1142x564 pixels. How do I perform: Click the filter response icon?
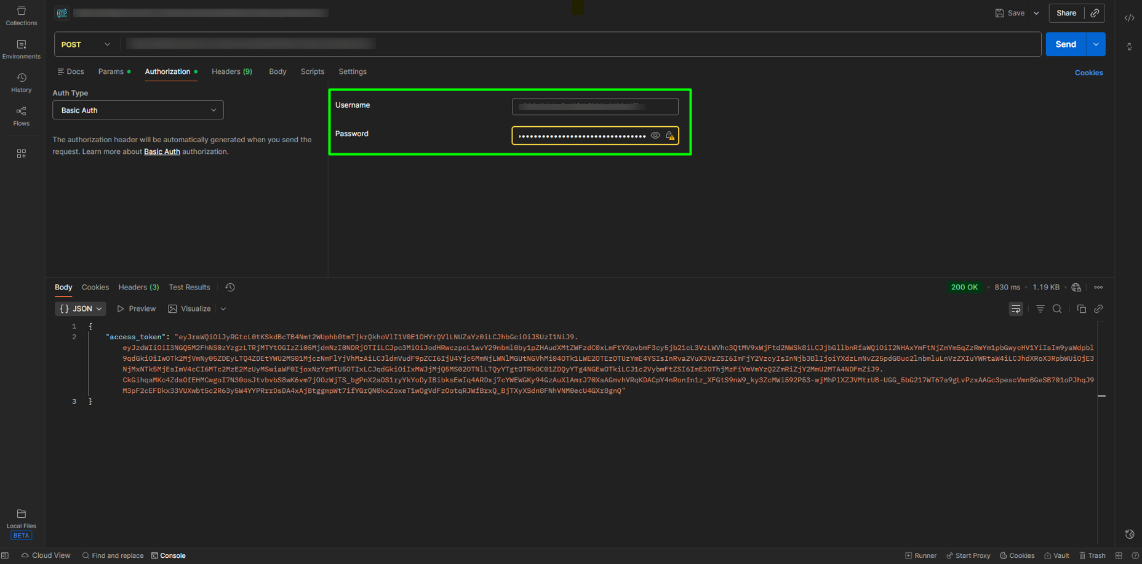point(1040,309)
